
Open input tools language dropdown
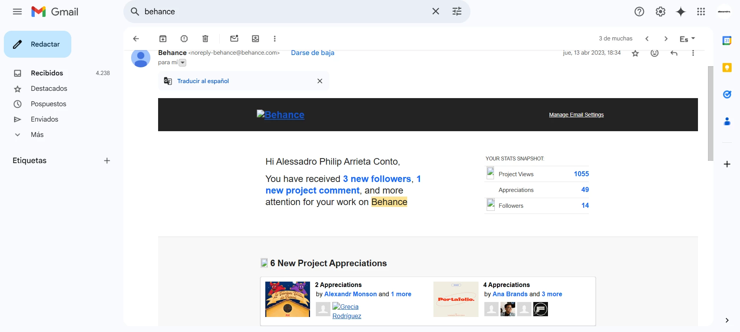point(687,38)
